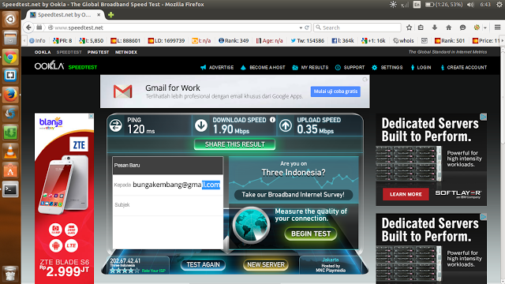Click the Firefox back arrow button

[x=28, y=28]
